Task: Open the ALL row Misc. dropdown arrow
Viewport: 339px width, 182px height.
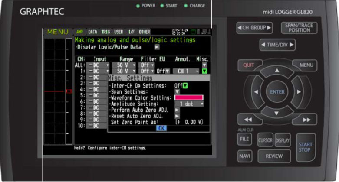Action: click(204, 65)
